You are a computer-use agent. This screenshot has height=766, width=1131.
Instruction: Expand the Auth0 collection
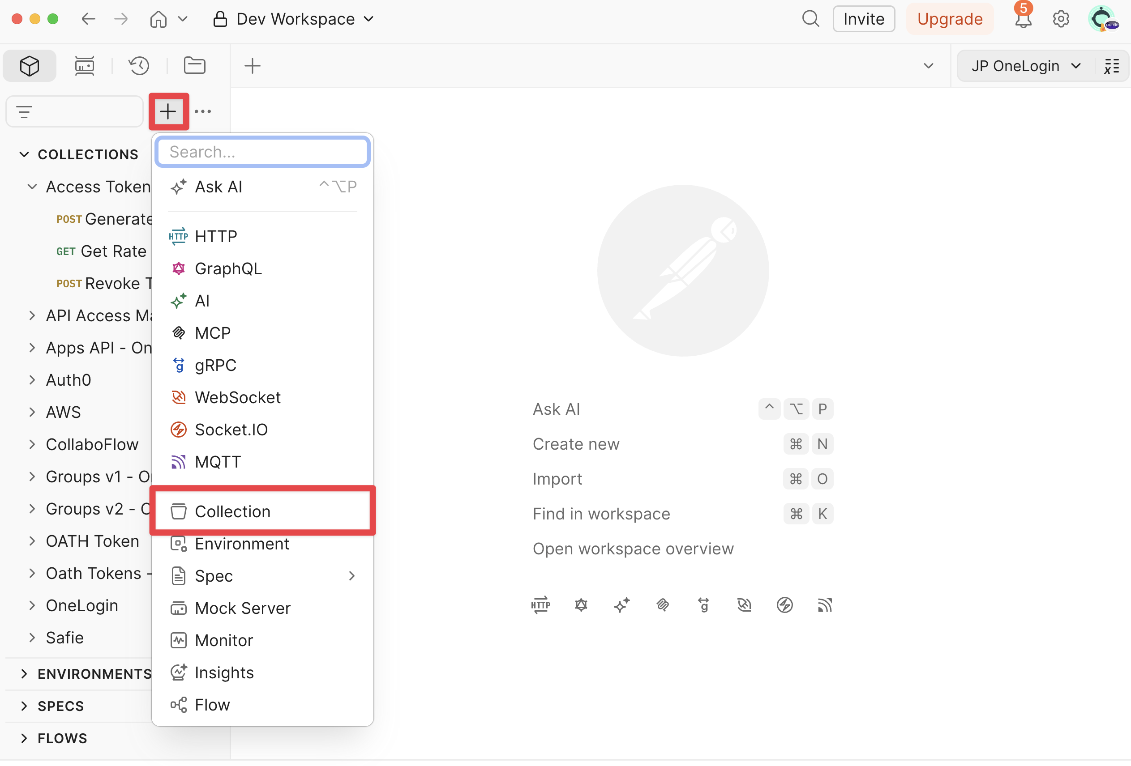point(32,380)
